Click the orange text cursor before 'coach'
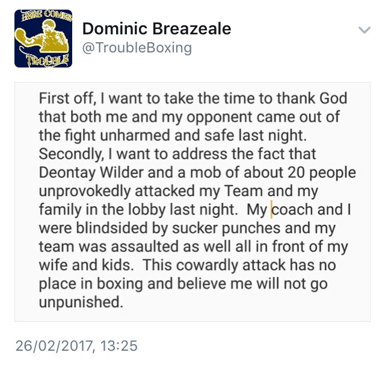 271,210
